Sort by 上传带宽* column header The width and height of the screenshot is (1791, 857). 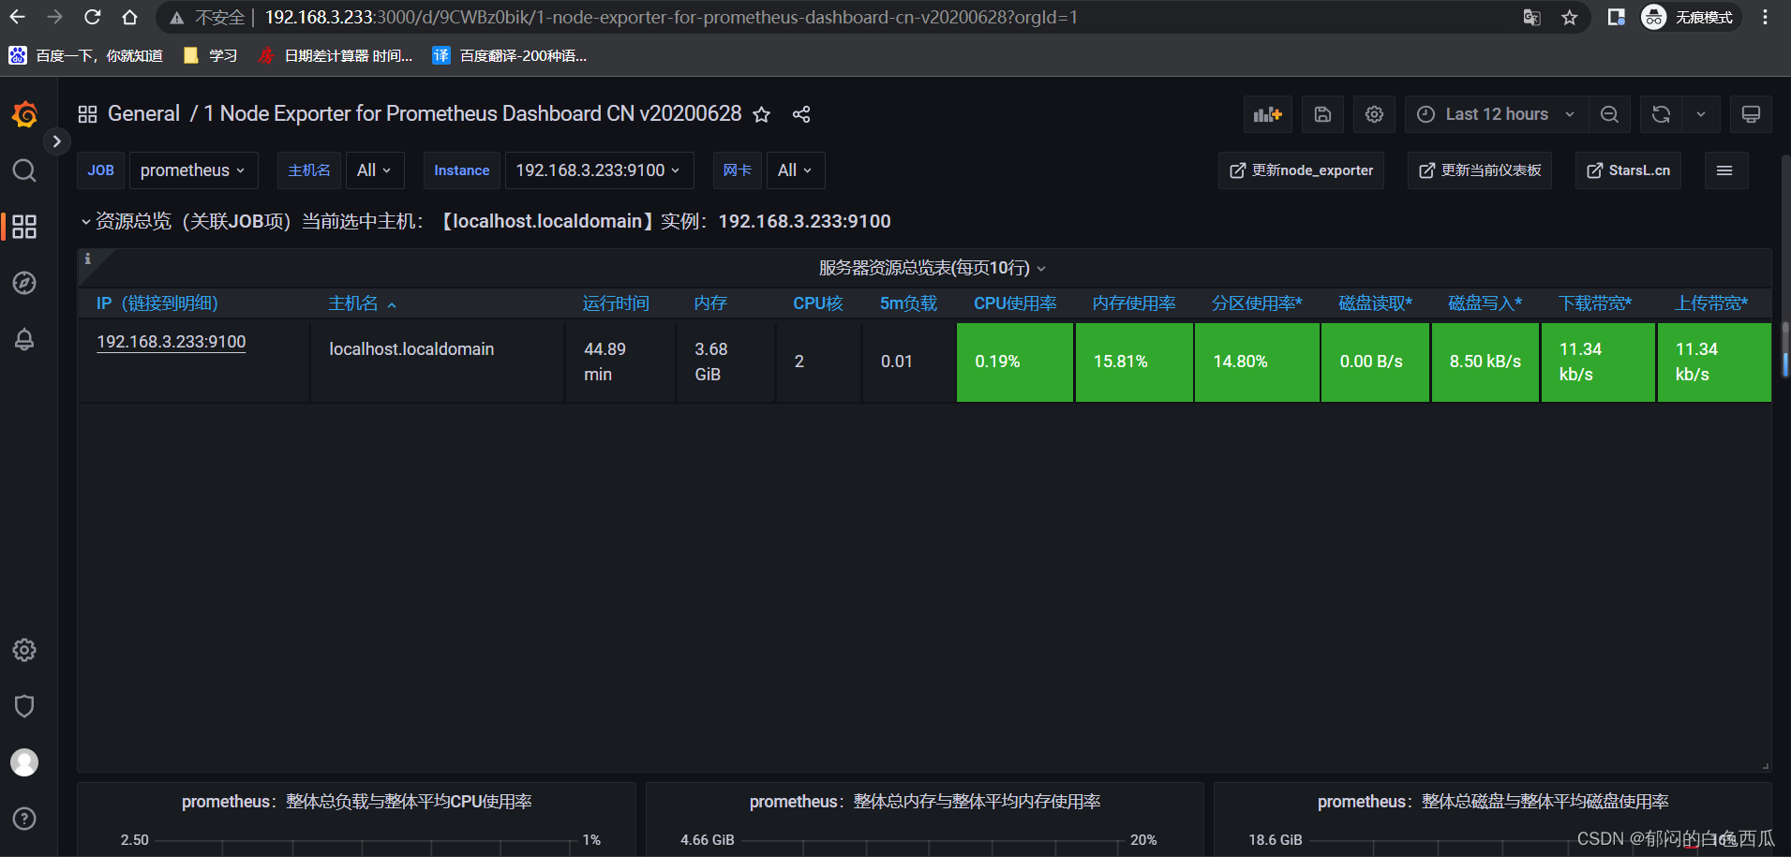tap(1711, 303)
